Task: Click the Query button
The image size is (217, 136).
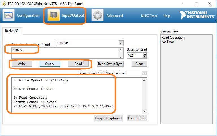Action: pyautogui.click(x=50, y=64)
